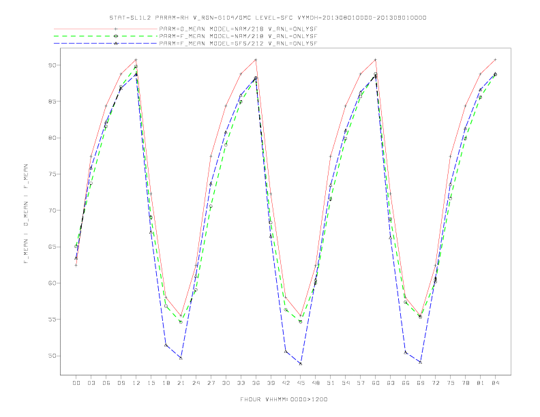Screen dimensions: 540x417
Task: Click the x-axis tick label 69
Action: tap(421, 383)
